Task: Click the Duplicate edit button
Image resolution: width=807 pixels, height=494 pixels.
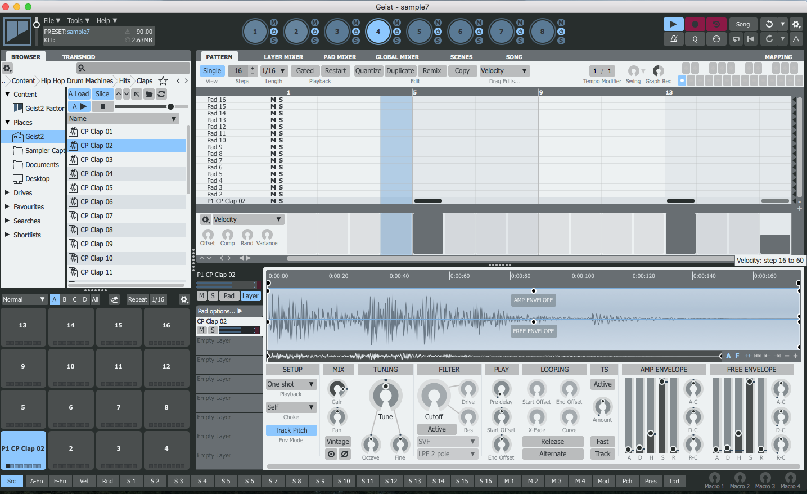Action: (x=400, y=71)
